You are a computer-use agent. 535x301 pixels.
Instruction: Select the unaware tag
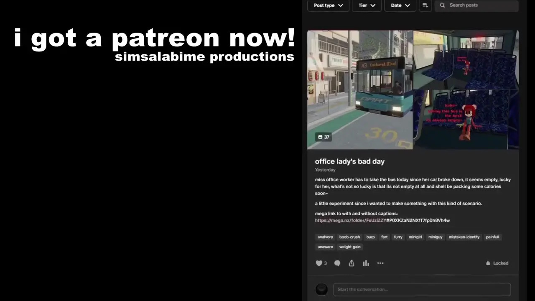point(325,247)
